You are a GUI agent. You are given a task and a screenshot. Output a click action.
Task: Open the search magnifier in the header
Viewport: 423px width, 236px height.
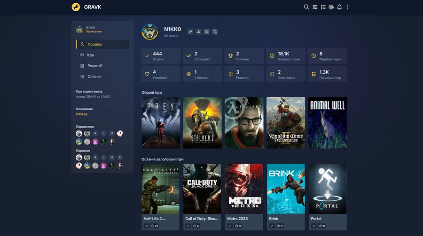[306, 7]
